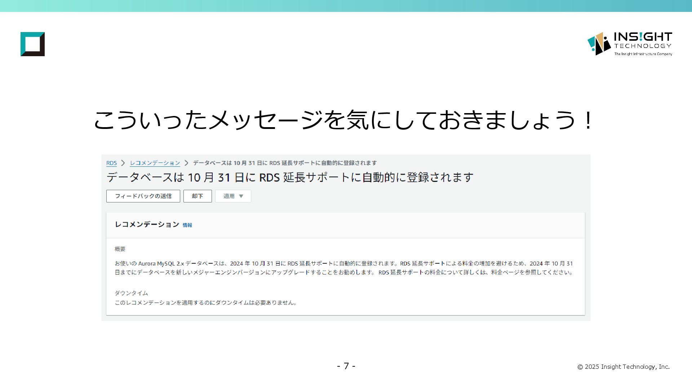Open the 情報 info link
Image resolution: width=692 pixels, height=389 pixels.
pyautogui.click(x=187, y=225)
